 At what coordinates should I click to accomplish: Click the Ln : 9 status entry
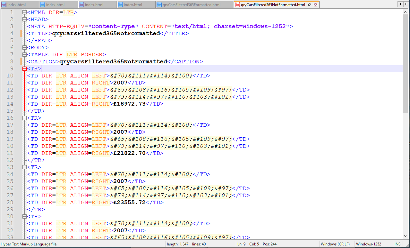click(242, 244)
